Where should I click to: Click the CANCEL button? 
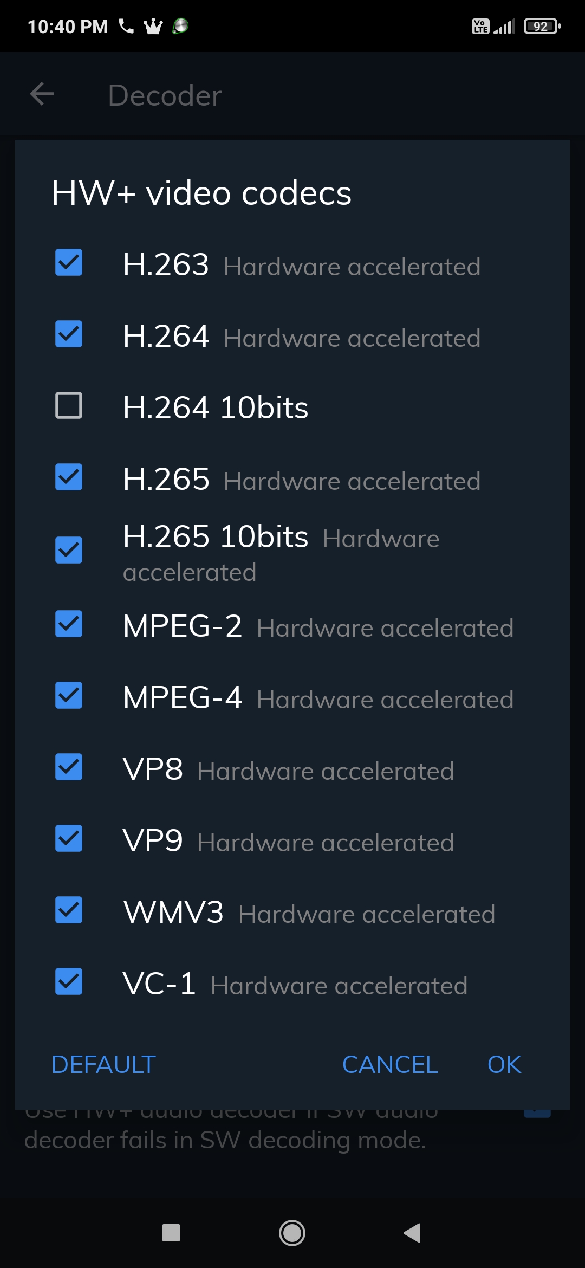click(390, 1065)
